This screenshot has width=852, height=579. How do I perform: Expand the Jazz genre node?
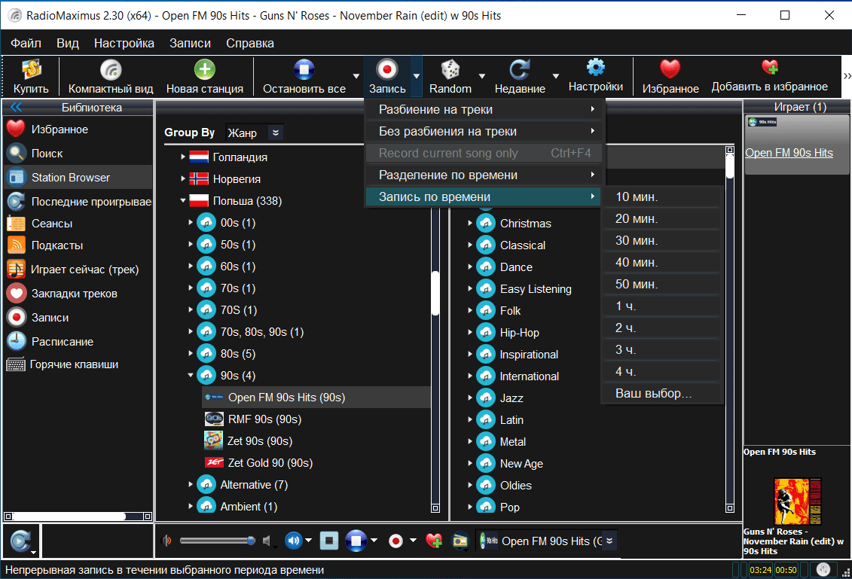click(470, 398)
